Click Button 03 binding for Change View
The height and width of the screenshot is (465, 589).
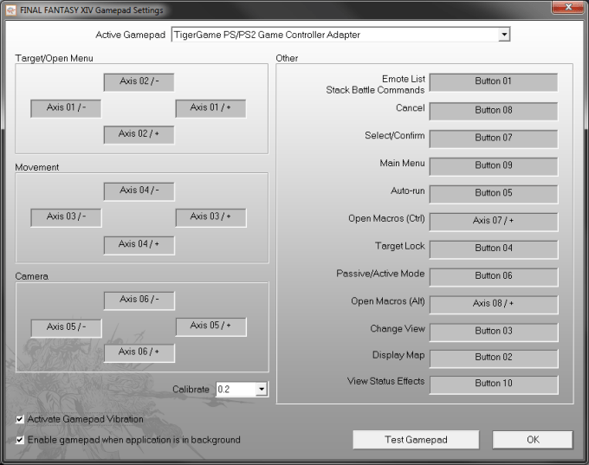[x=494, y=332]
